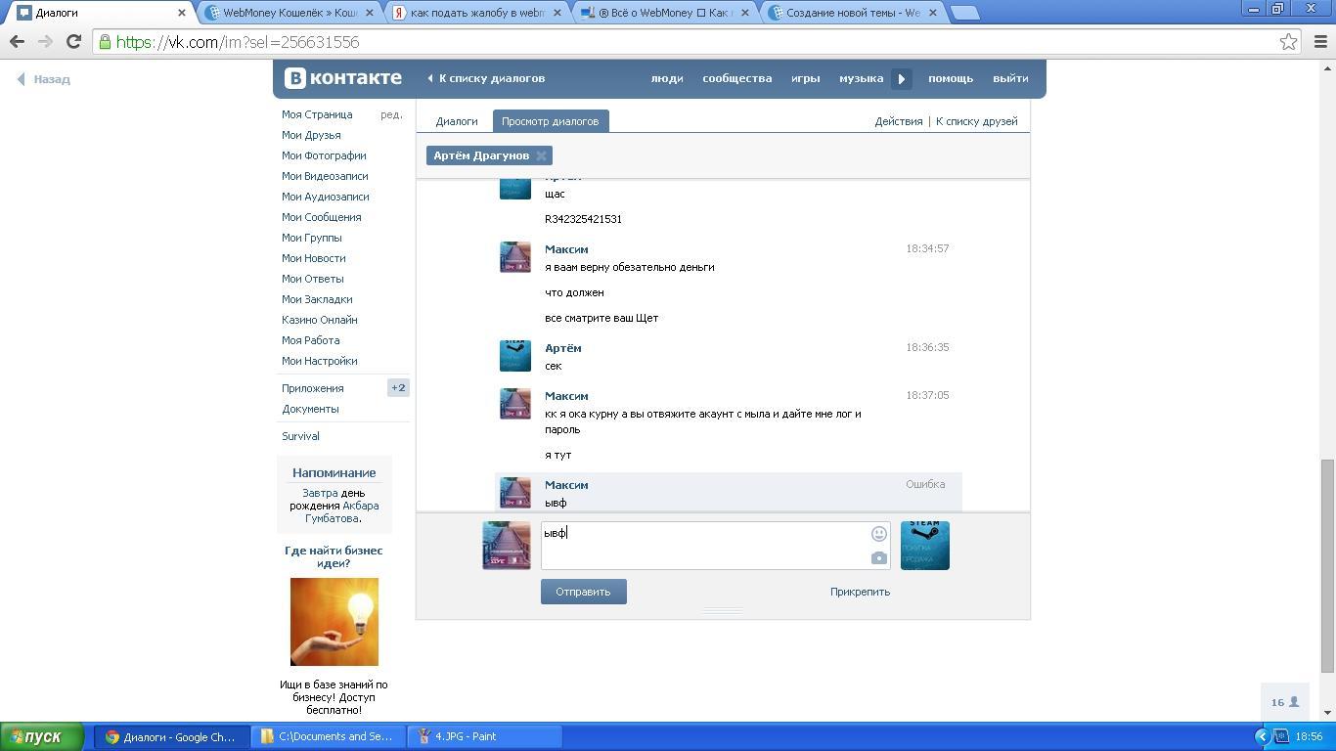Click the lightbulb business ideas ad image
Viewport: 1336px width, 751px height.
[x=334, y=622]
